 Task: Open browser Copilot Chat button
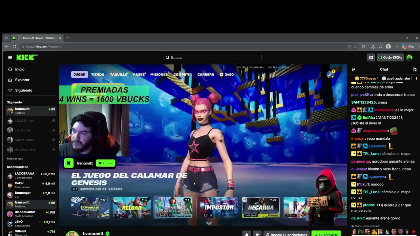coord(408,47)
